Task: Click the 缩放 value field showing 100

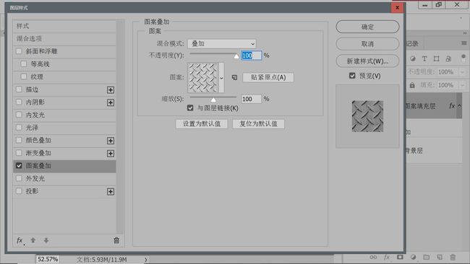Action: [251, 99]
